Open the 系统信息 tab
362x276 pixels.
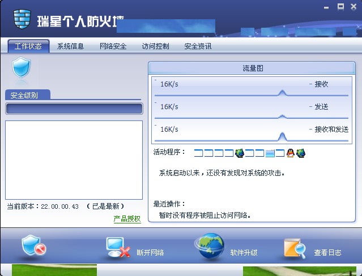tap(70, 46)
